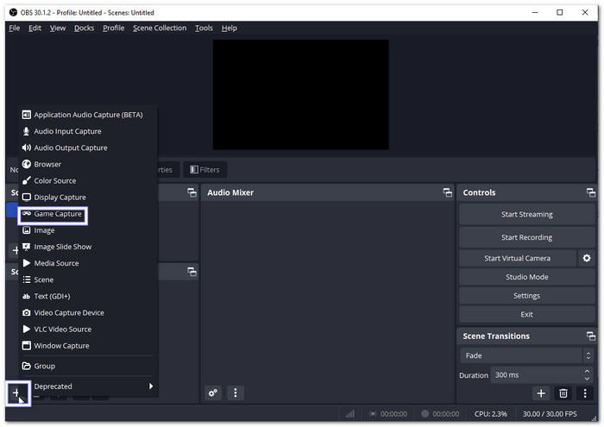The width and height of the screenshot is (604, 427).
Task: Open the View menu
Action: pos(58,28)
